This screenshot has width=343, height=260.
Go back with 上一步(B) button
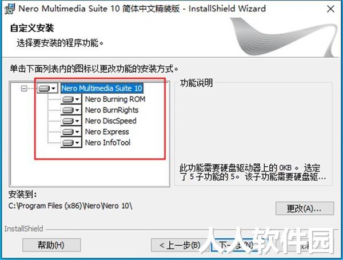tap(180, 245)
